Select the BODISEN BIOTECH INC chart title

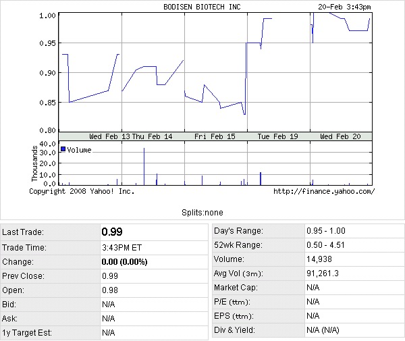click(x=201, y=7)
